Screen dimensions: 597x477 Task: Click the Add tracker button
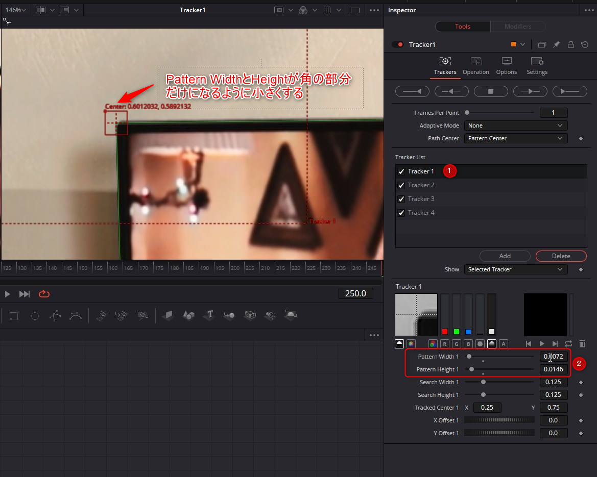coord(505,256)
